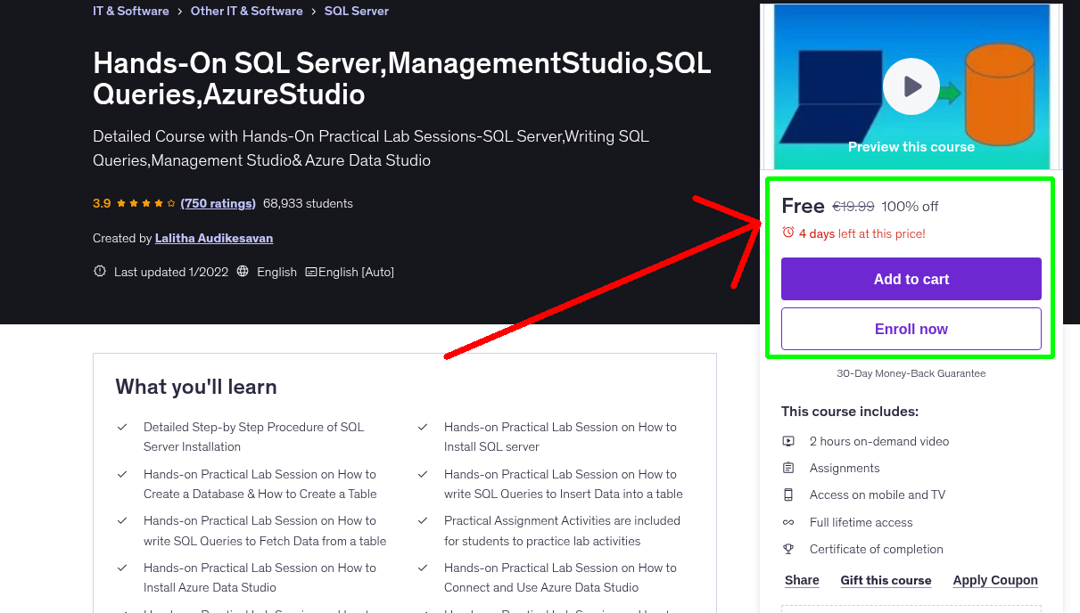Click the Preview this course label
The height and width of the screenshot is (613, 1080).
911,146
